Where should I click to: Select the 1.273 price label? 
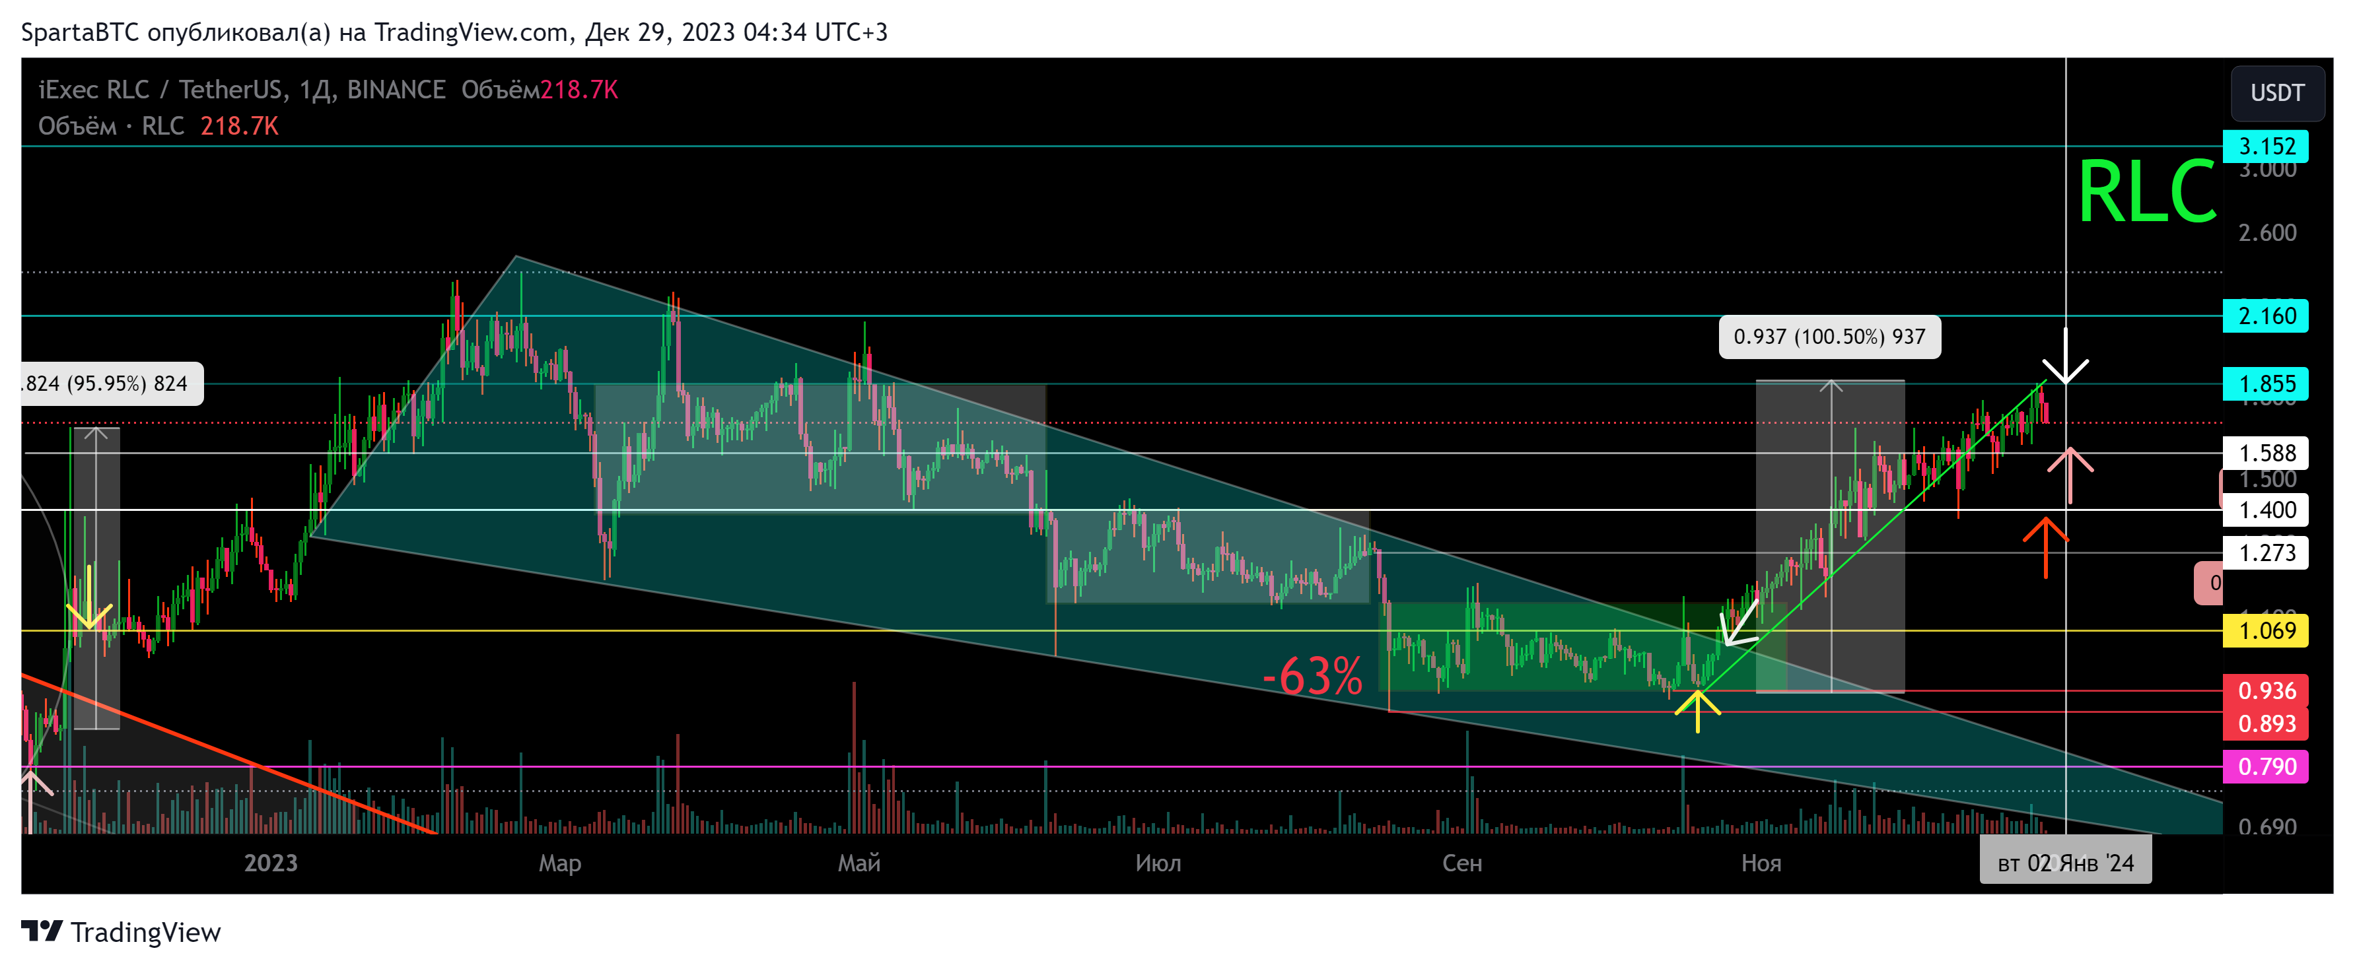tap(2265, 553)
